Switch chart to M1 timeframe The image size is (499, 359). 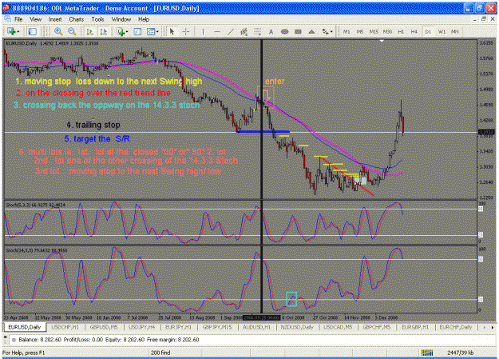pyautogui.click(x=347, y=31)
